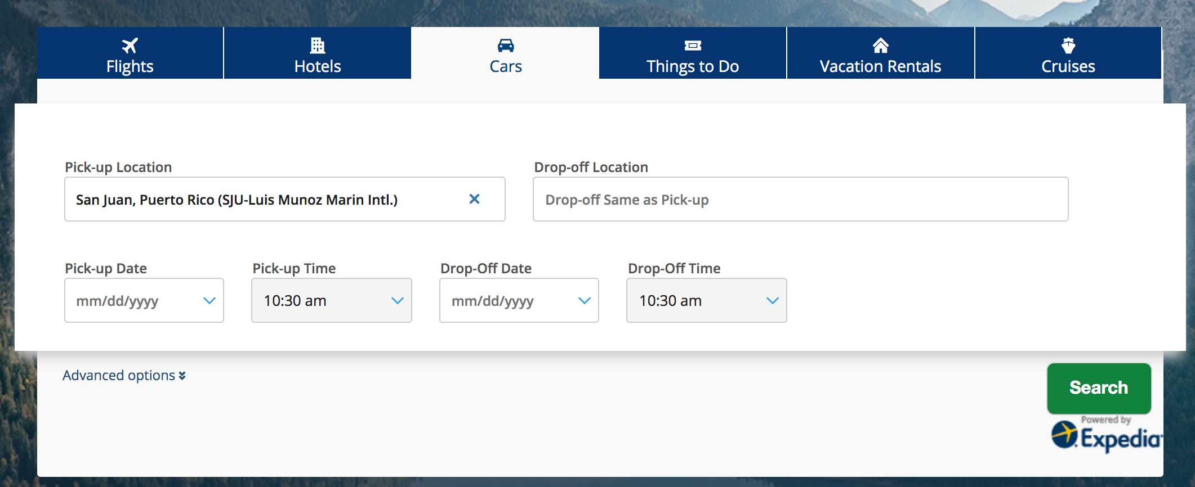Focus the Drop-off Location input field

point(800,200)
